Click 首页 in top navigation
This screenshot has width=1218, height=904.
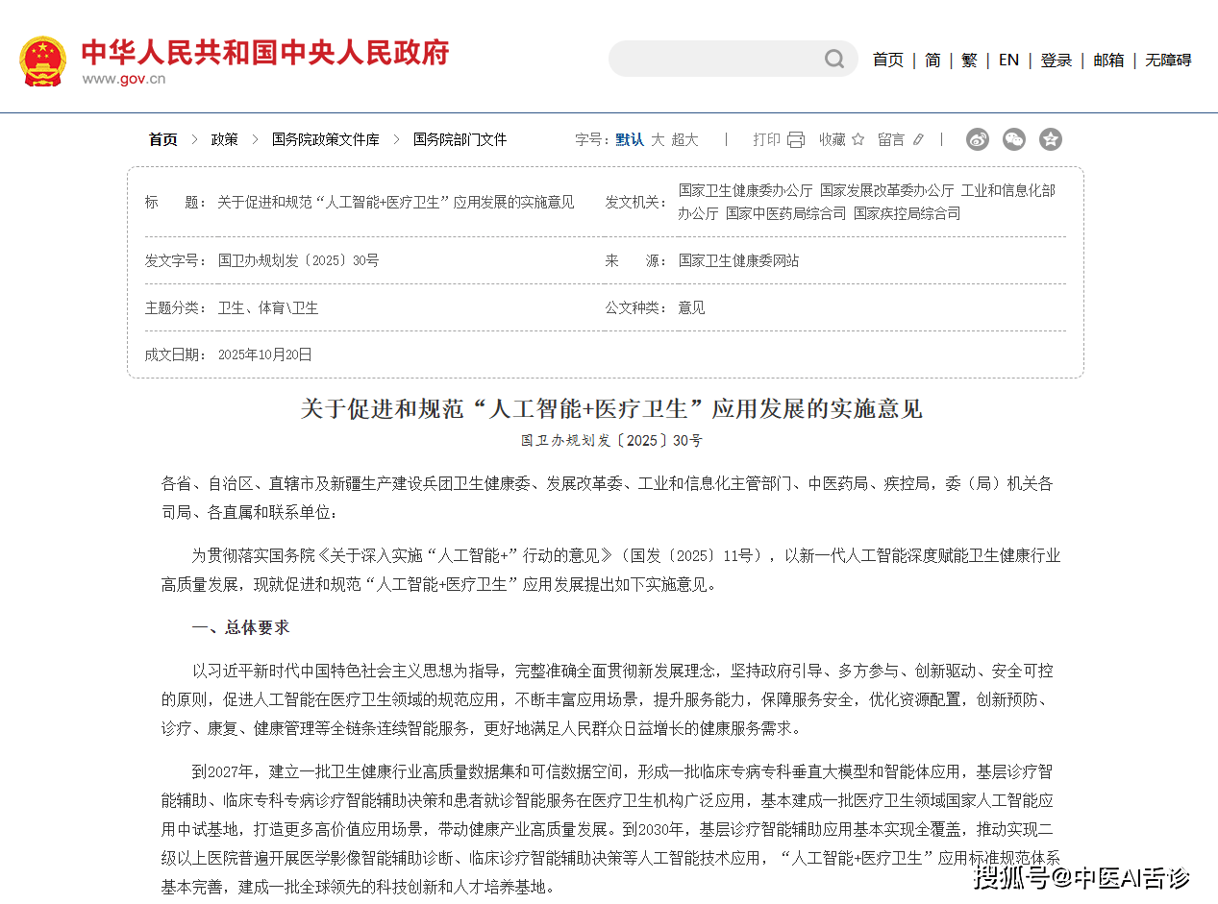887,60
